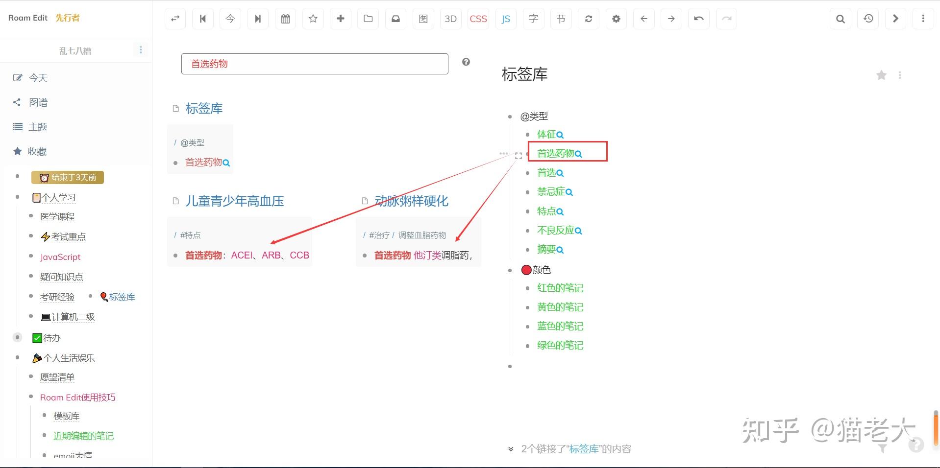Expand the 2个链接了标签库的内容 section

(x=510, y=448)
